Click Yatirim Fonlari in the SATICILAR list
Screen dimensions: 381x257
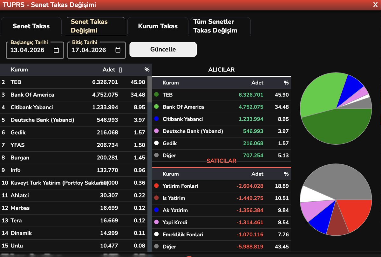click(x=180, y=186)
